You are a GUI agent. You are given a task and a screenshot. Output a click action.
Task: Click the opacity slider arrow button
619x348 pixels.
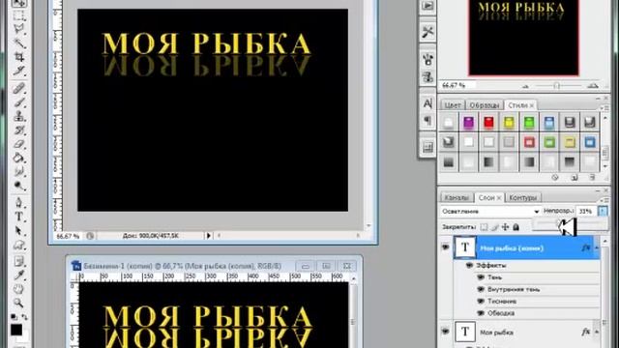[x=603, y=212]
